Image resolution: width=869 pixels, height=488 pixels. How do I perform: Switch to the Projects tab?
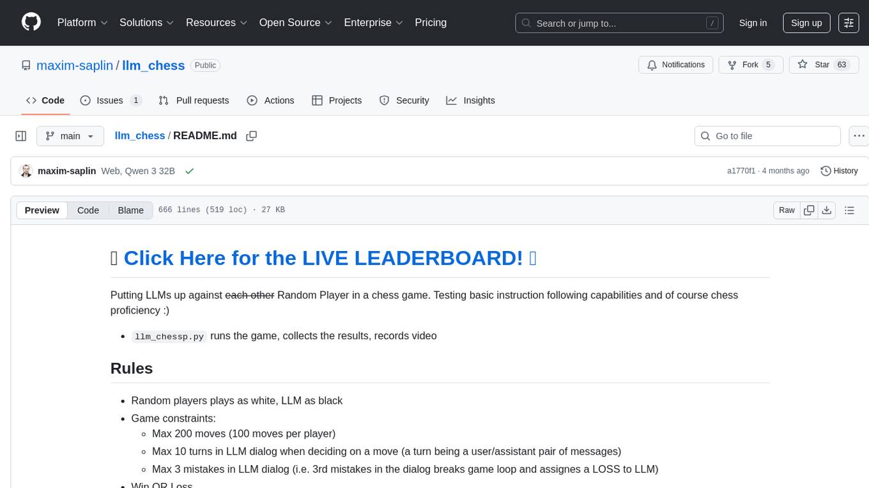click(337, 100)
